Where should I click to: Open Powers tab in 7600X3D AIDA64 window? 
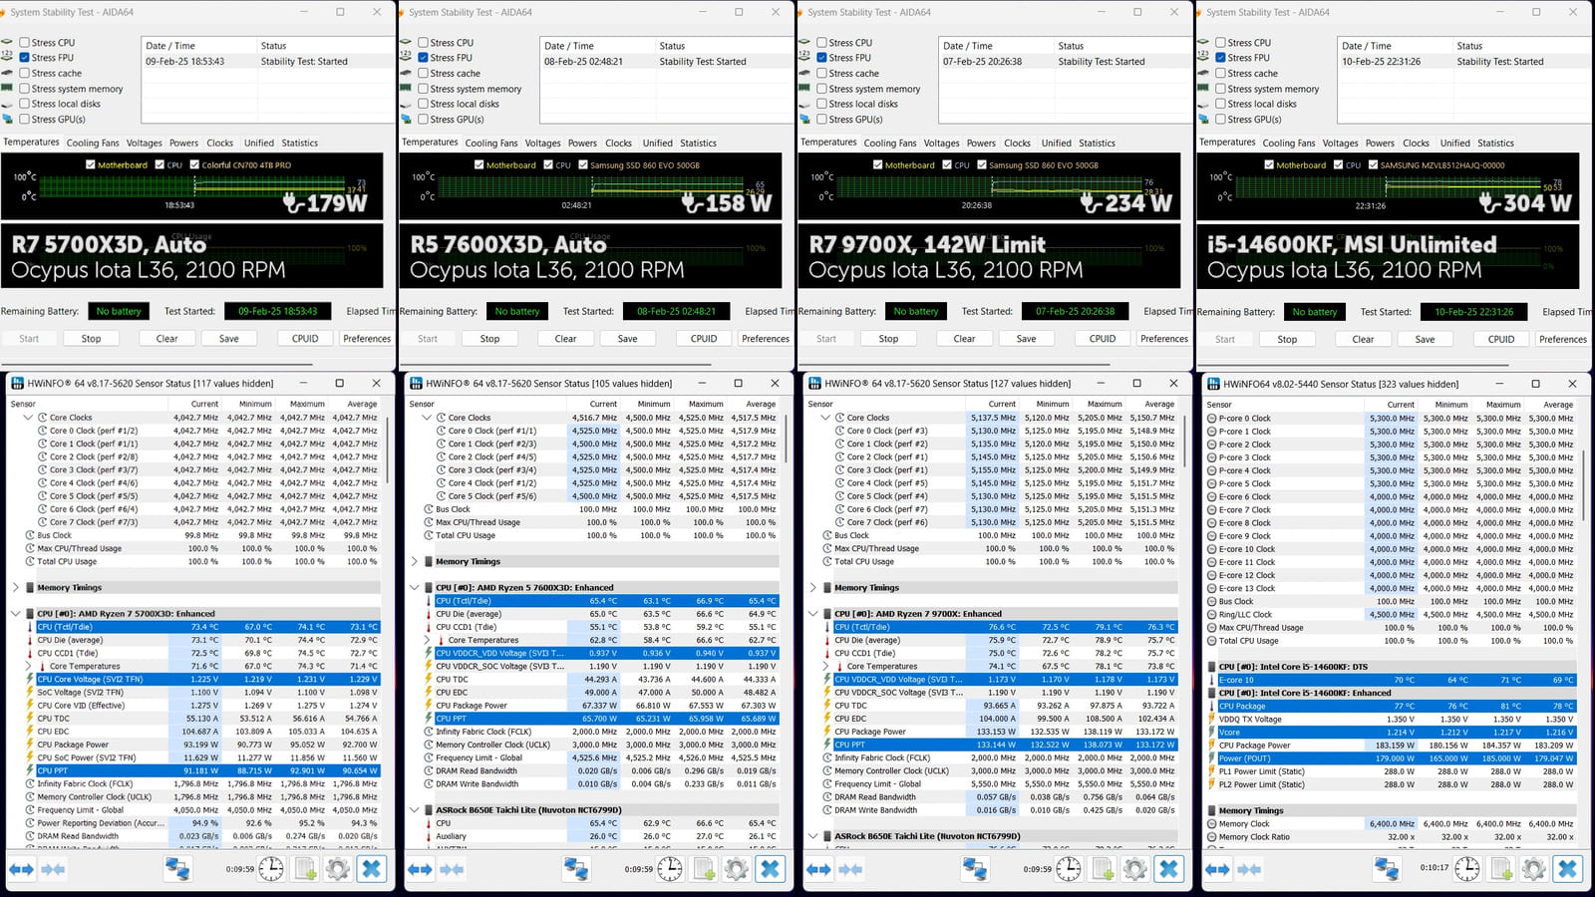coord(582,143)
